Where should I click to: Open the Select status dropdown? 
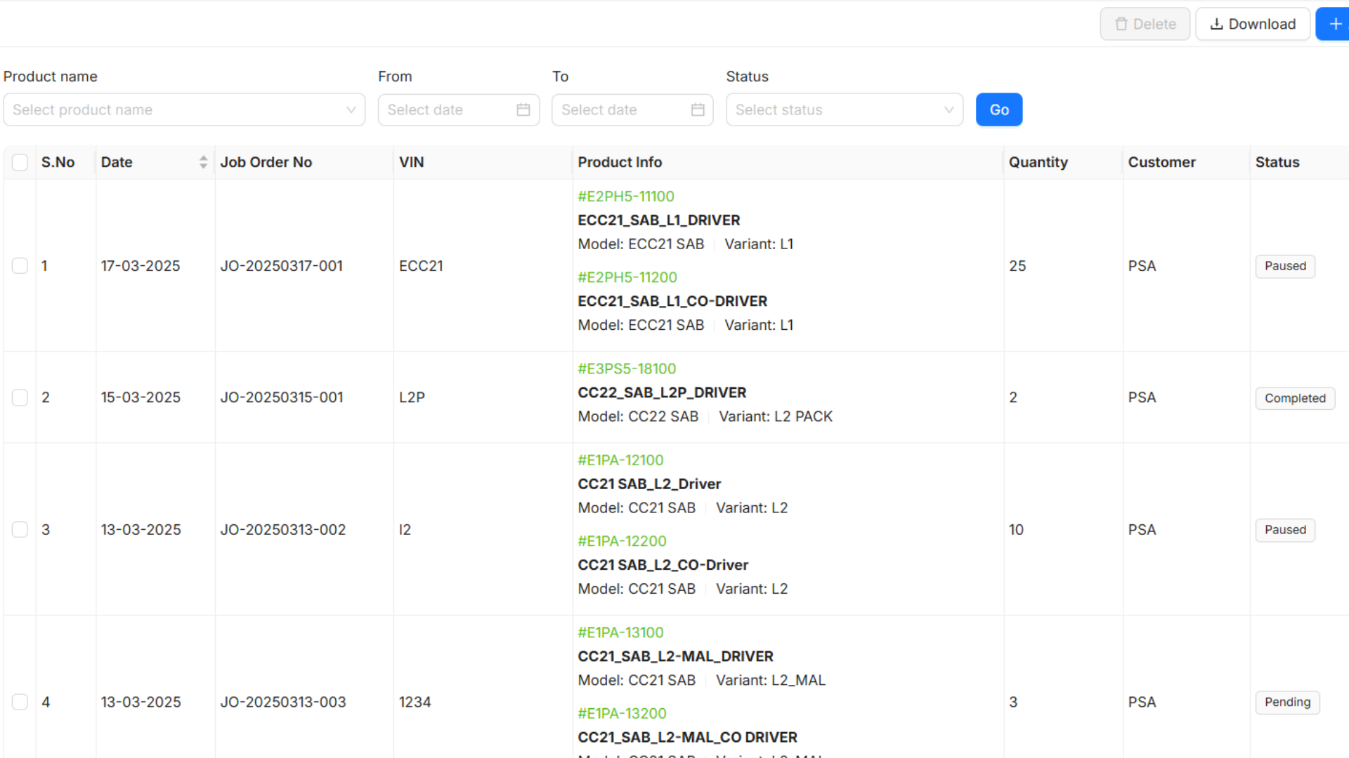(844, 109)
